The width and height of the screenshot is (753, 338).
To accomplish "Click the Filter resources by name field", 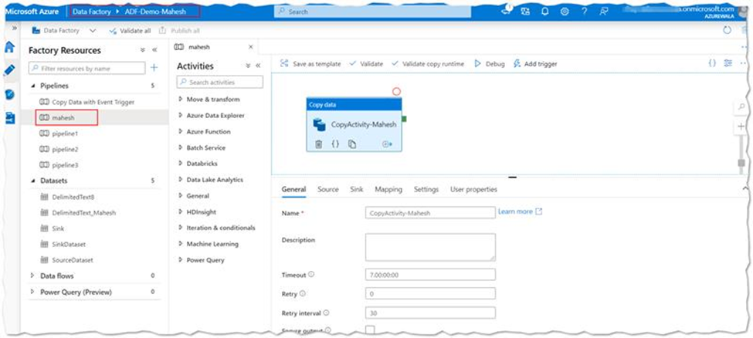I will click(87, 68).
